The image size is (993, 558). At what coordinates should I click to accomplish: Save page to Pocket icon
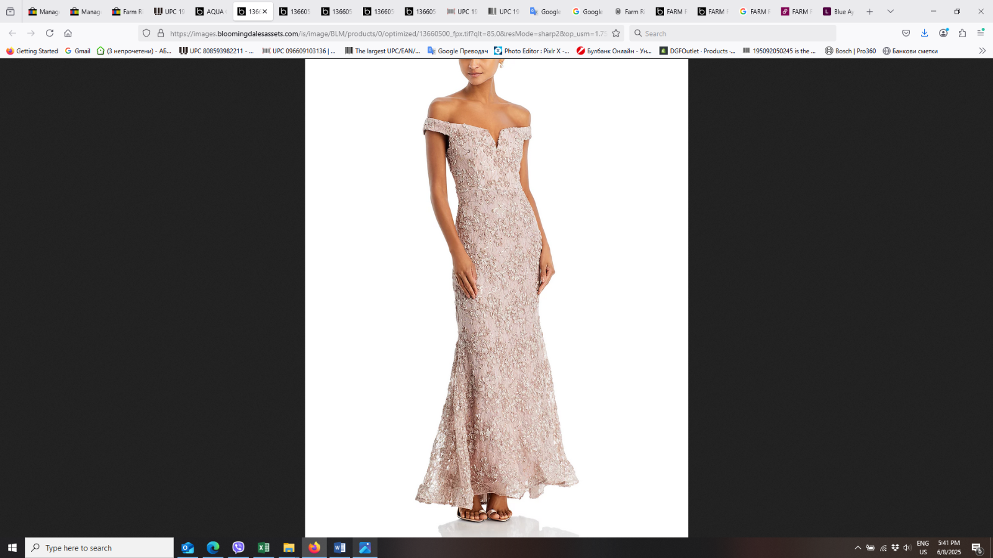point(906,33)
